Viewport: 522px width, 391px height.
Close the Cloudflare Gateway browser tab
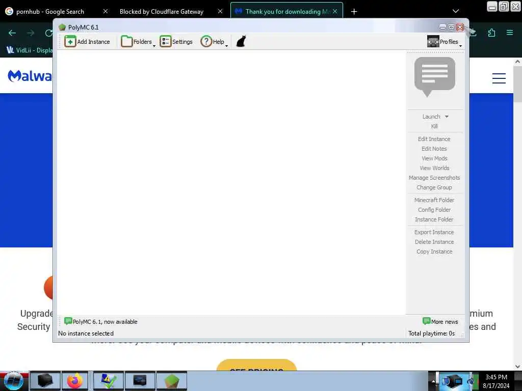click(220, 11)
